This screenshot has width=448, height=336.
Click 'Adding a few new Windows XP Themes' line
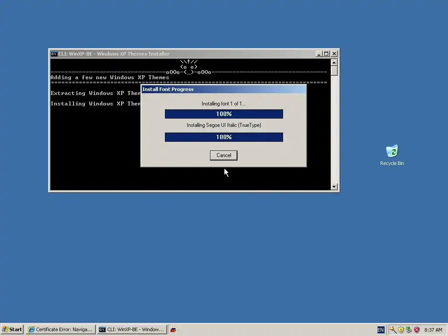(110, 77)
